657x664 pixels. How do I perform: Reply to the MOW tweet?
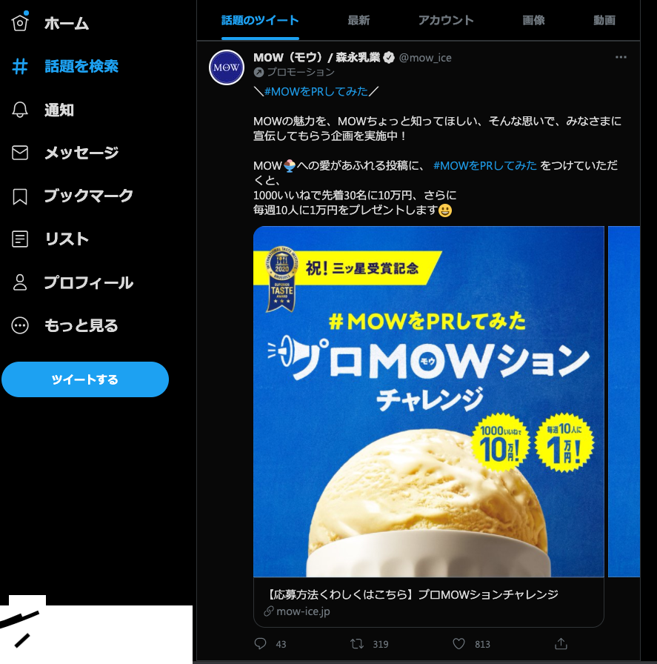(260, 644)
